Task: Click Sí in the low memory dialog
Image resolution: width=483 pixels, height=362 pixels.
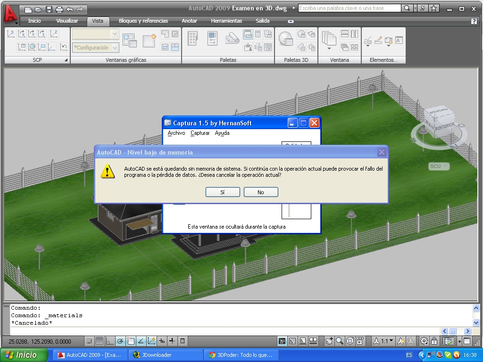Action: [x=223, y=192]
